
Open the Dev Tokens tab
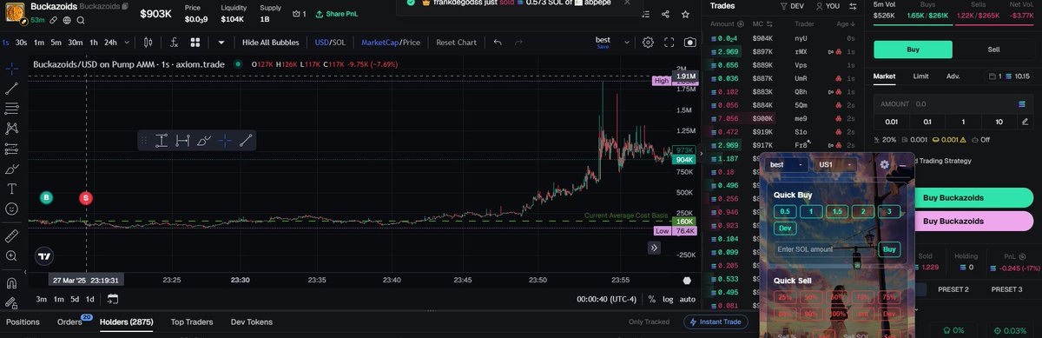click(x=252, y=322)
